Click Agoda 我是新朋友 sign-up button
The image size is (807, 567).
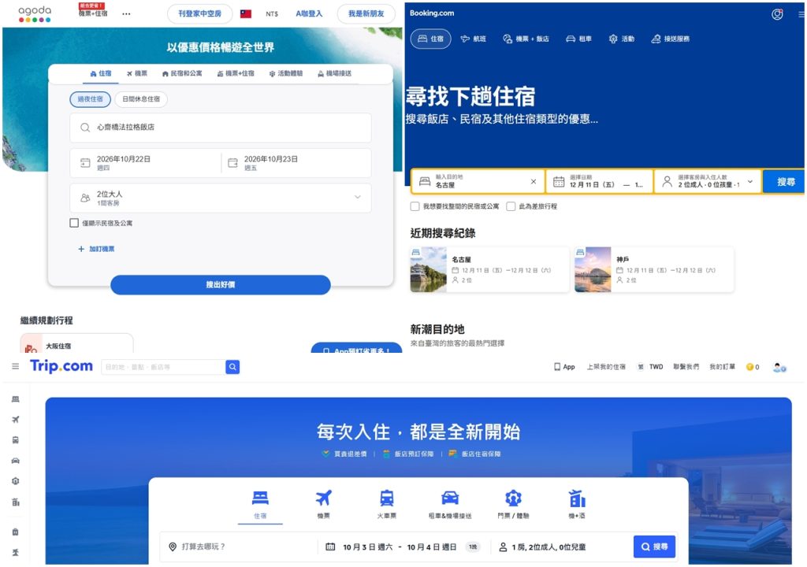[366, 14]
